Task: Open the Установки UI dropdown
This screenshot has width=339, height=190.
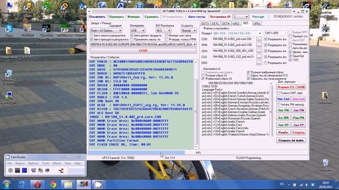Action: (241, 16)
